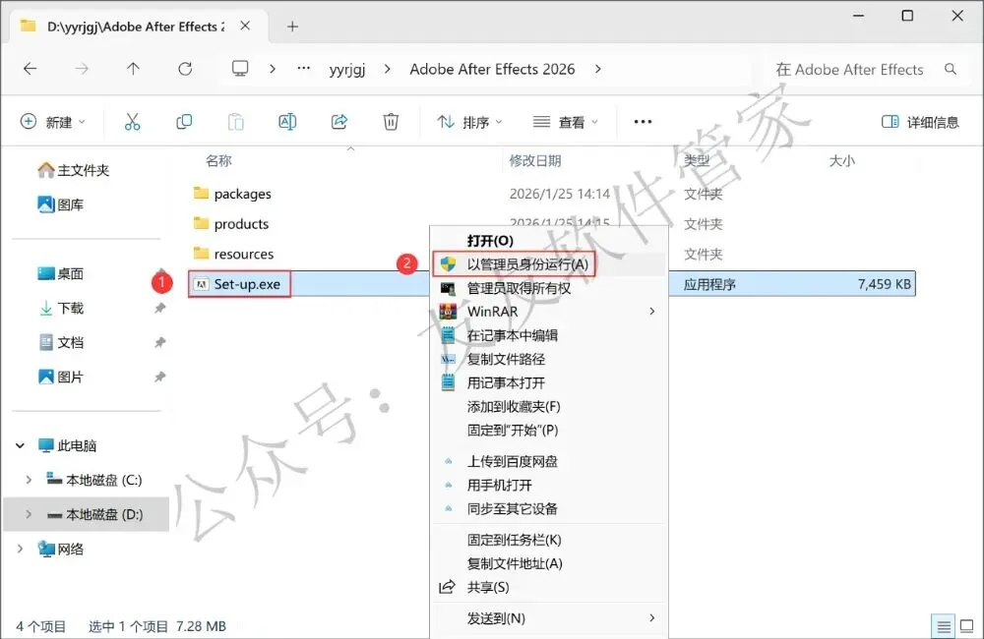Click the Paste clipboard icon

tap(235, 122)
